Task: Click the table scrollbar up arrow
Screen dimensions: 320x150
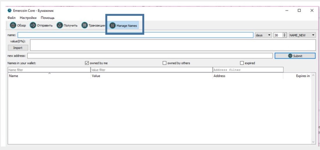Action: coord(314,75)
